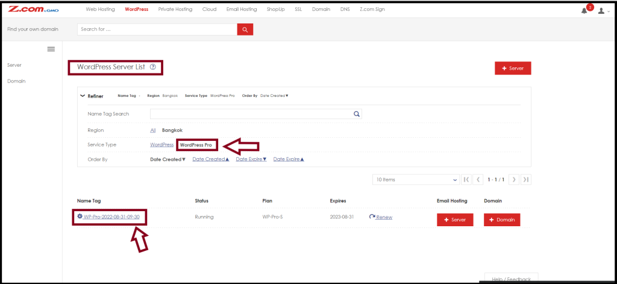This screenshot has height=284, width=617.
Task: Open Private Hosting in top navigation
Action: 175,10
